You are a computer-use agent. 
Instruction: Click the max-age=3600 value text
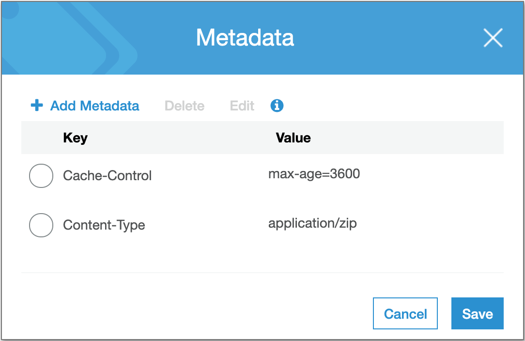tap(314, 174)
